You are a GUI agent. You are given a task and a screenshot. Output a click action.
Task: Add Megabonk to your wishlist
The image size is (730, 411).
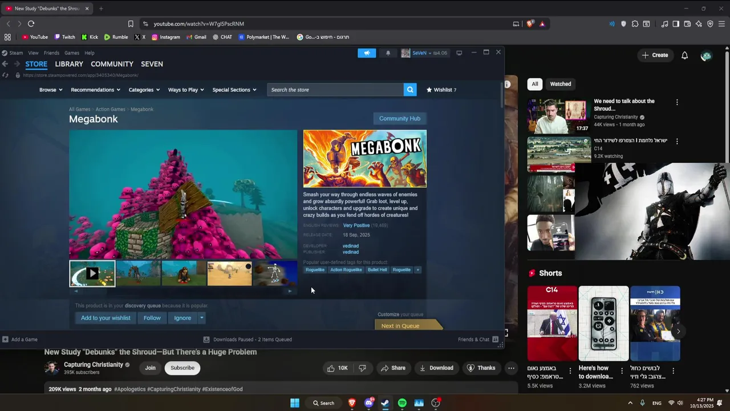[x=106, y=318]
